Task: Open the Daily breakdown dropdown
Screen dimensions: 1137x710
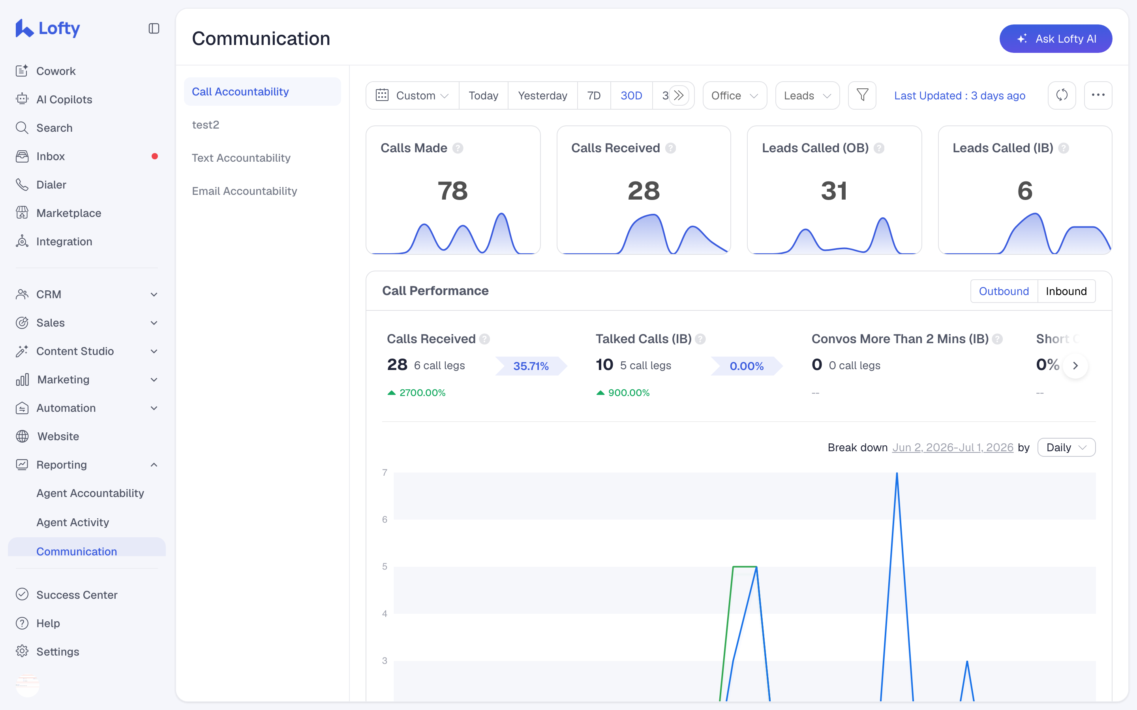Action: 1066,448
